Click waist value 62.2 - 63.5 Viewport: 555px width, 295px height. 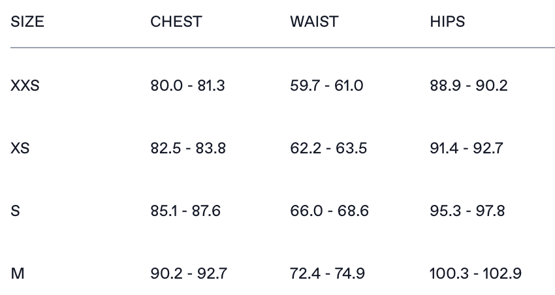click(x=328, y=148)
